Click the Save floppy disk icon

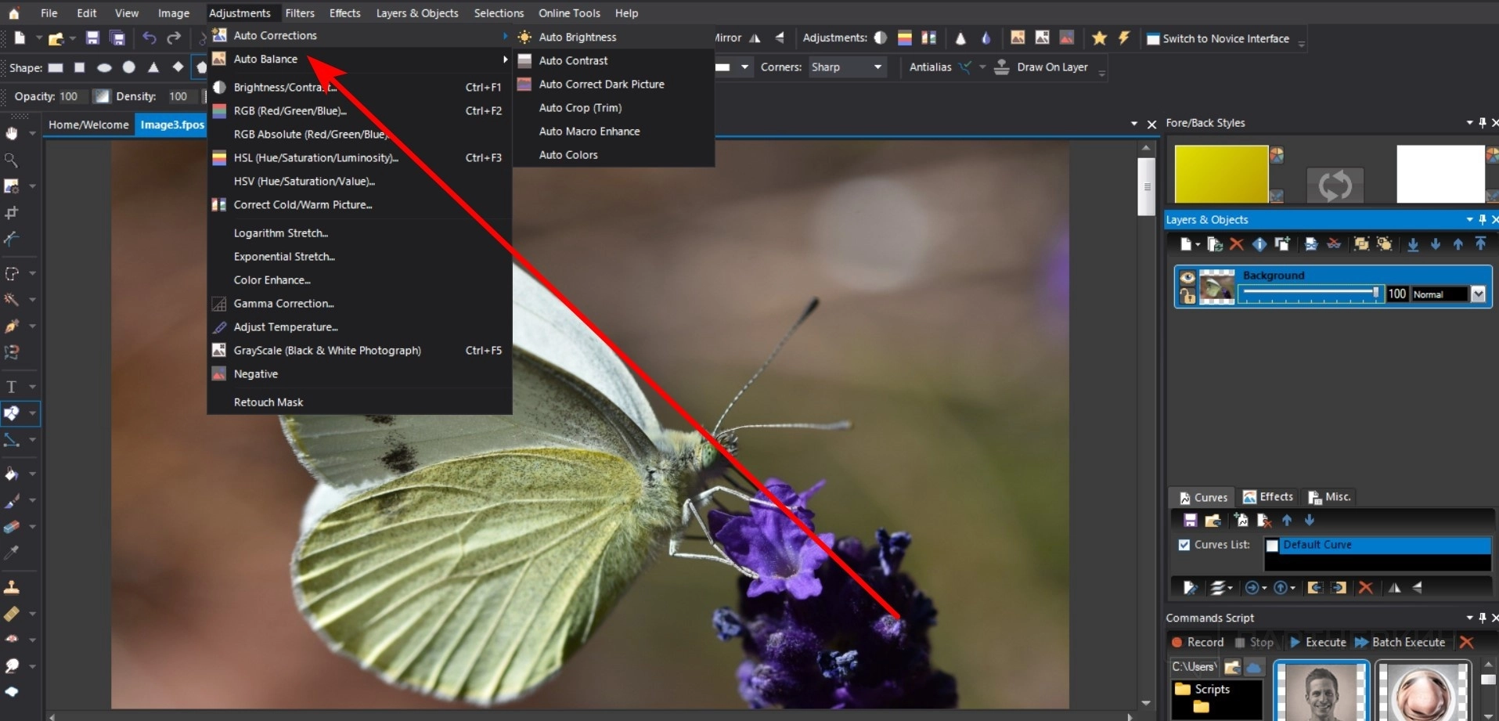92,38
